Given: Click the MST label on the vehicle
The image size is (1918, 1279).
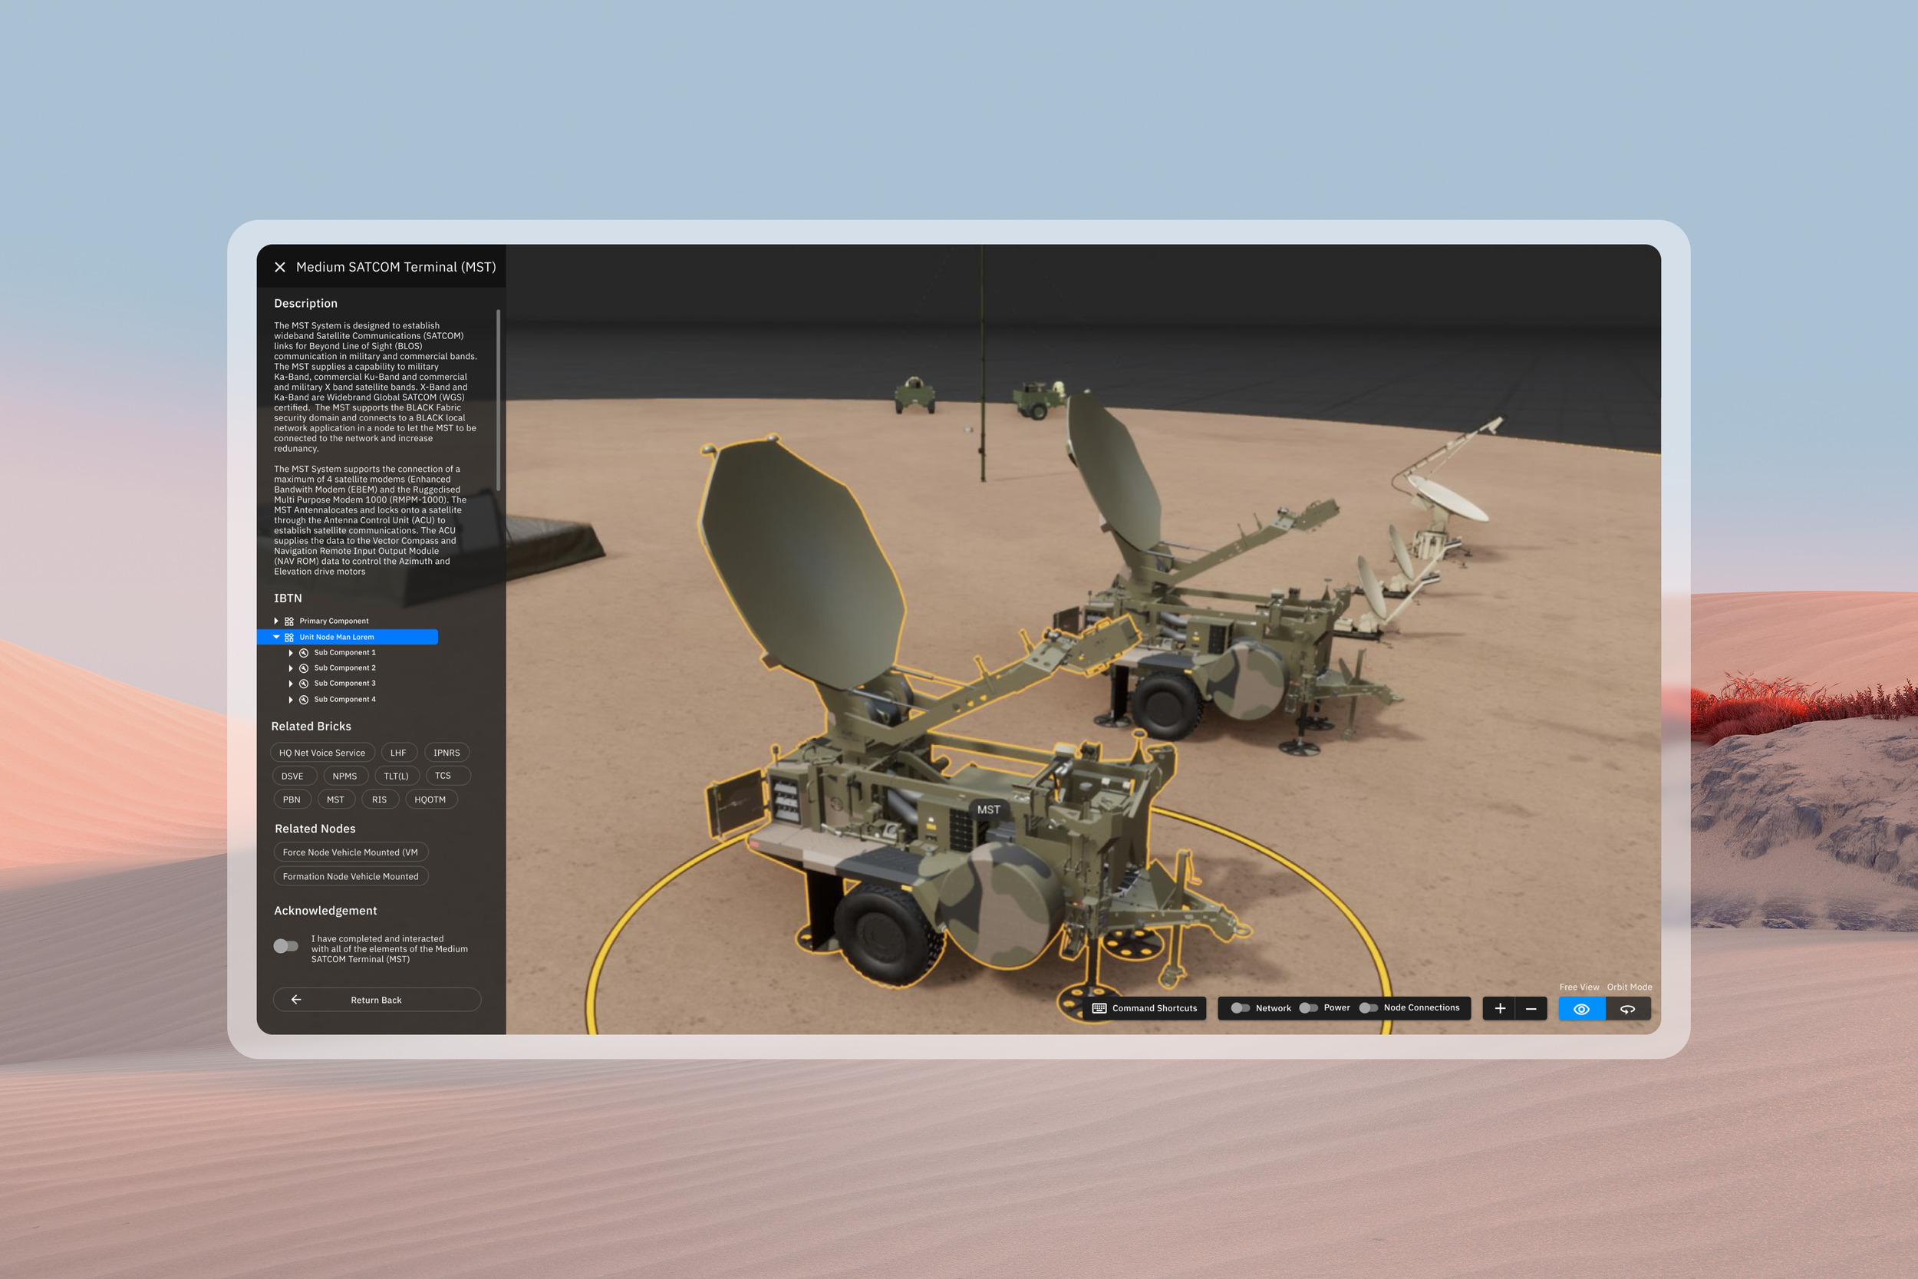Looking at the screenshot, I should pos(988,809).
